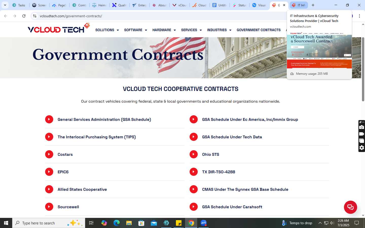Image resolution: width=365 pixels, height=228 pixels.
Task: Click the windows capture icon in side widget
Action: coord(362,141)
